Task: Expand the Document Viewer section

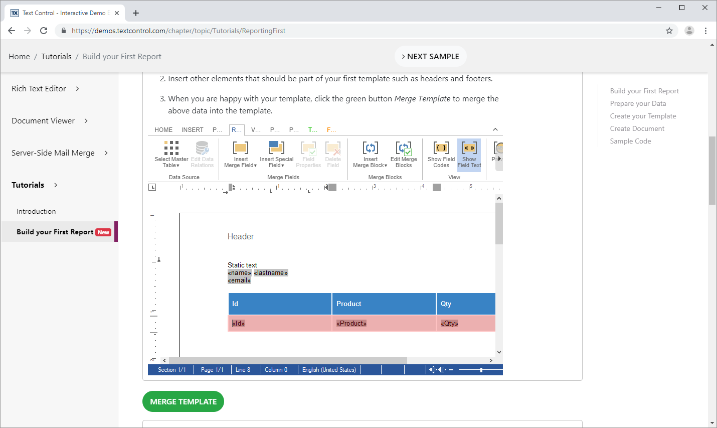Action: pos(50,121)
